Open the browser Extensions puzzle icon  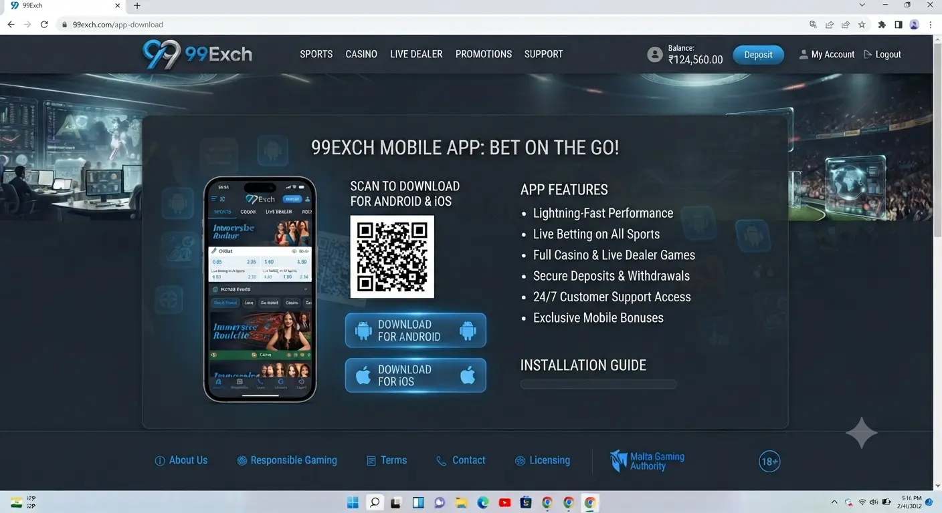[882, 25]
